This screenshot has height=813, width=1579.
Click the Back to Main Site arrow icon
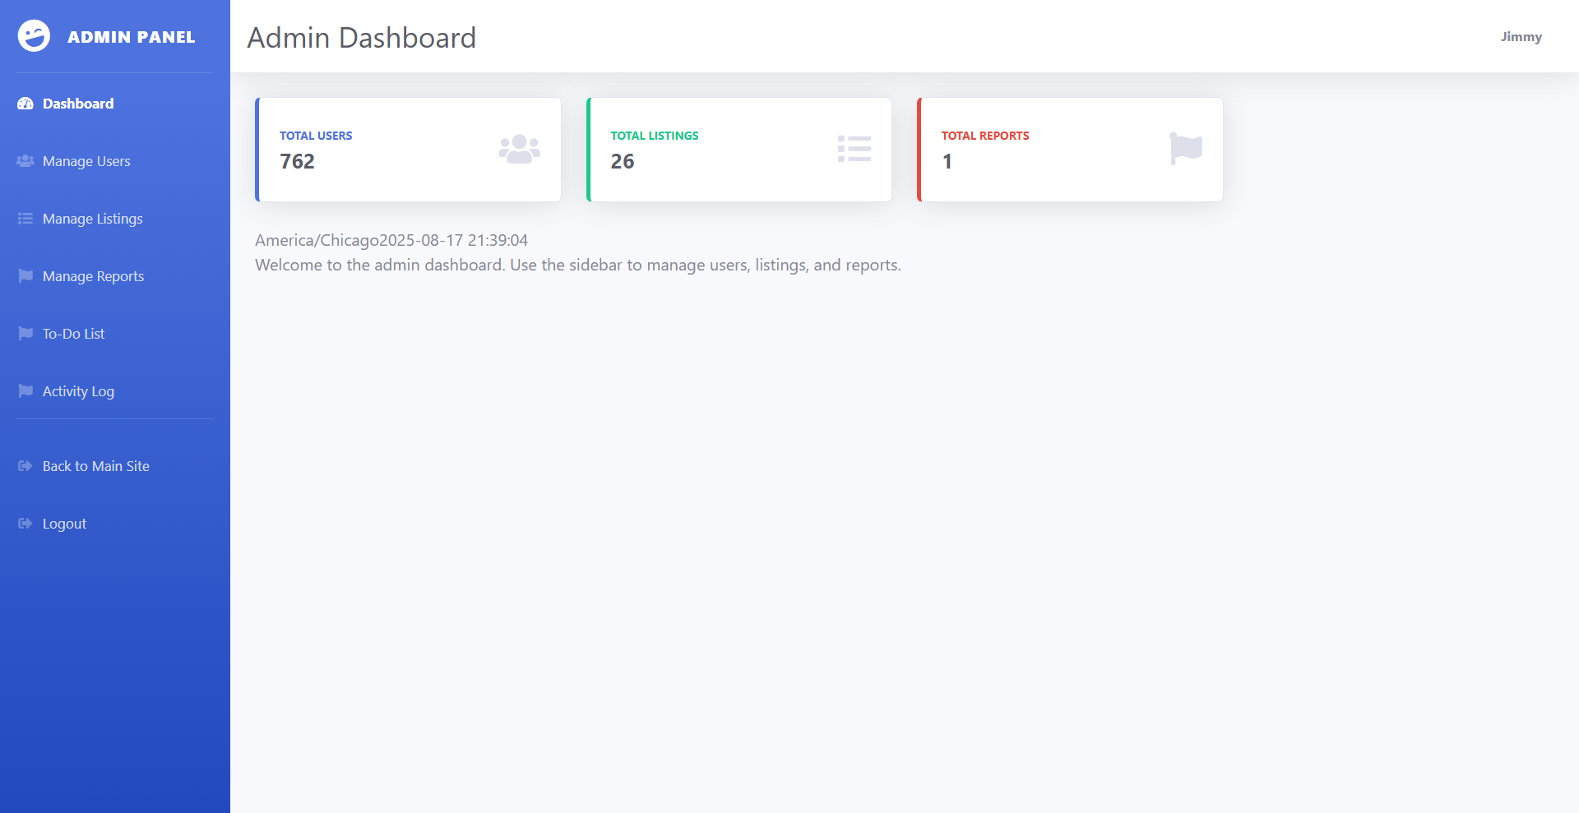tap(24, 465)
